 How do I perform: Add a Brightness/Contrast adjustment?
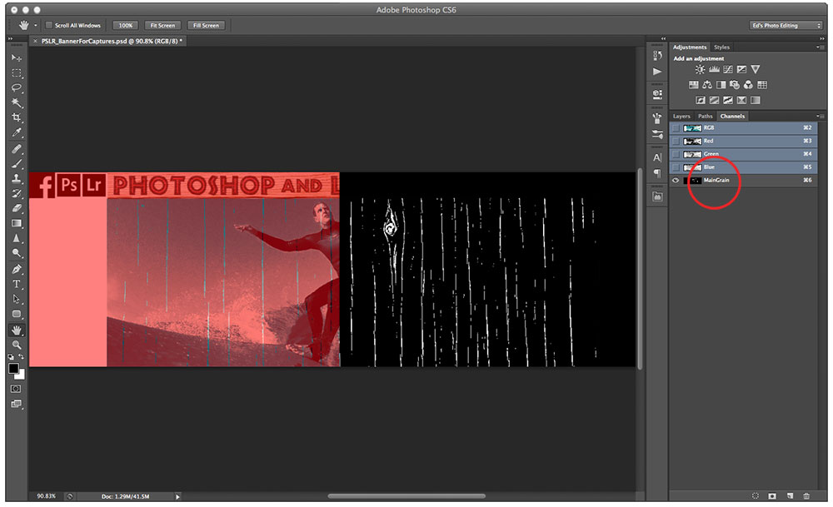[701, 70]
